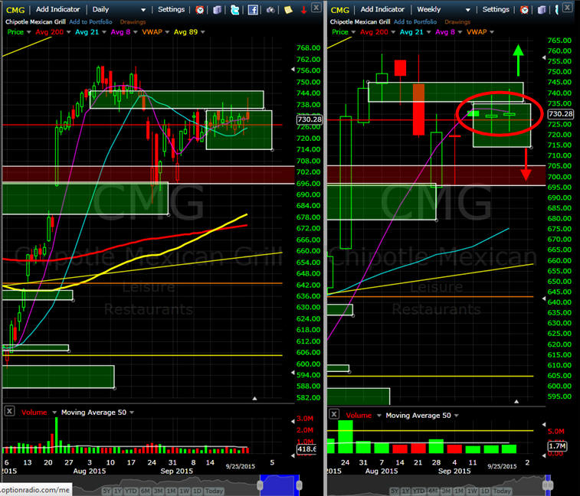Image resolution: width=580 pixels, height=496 pixels.
Task: Select 5Y range in Daily chart
Action: pyautogui.click(x=106, y=491)
